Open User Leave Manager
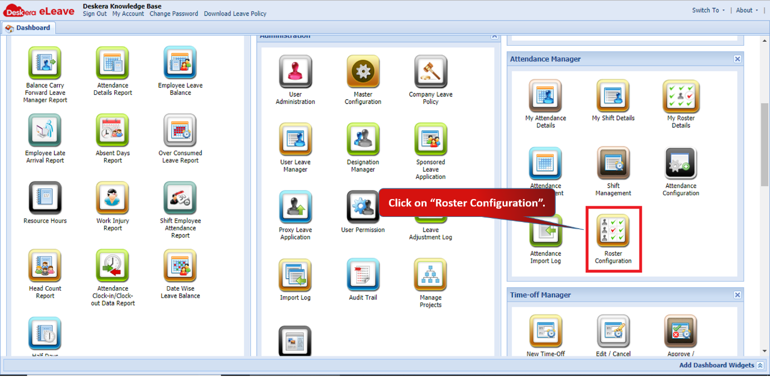Screen dimensions: 770x377 pyautogui.click(x=296, y=139)
